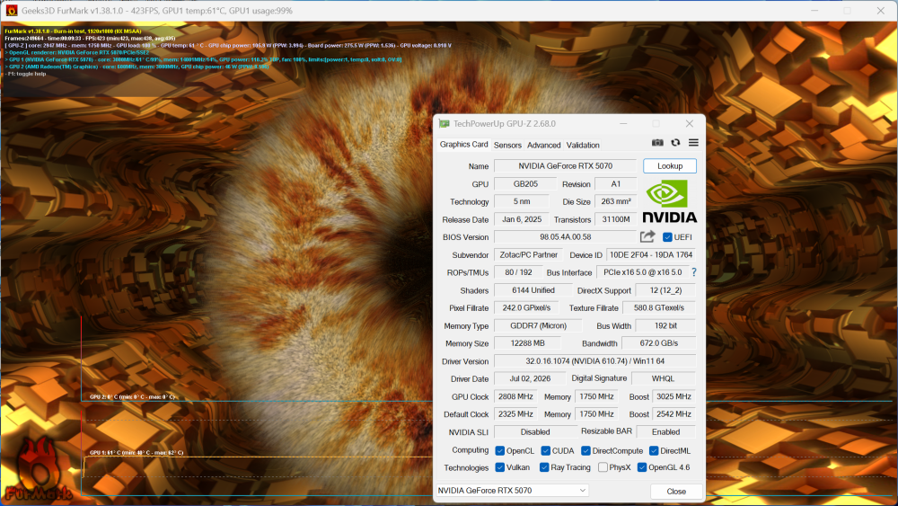Click the Device ID value 10DE 2F04
Image resolution: width=898 pixels, height=506 pixels.
click(650, 255)
